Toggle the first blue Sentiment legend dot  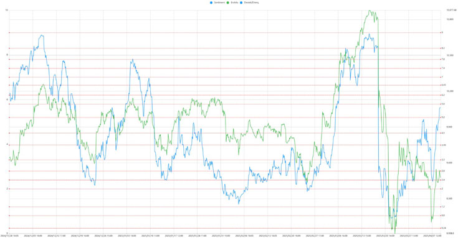pos(211,2)
